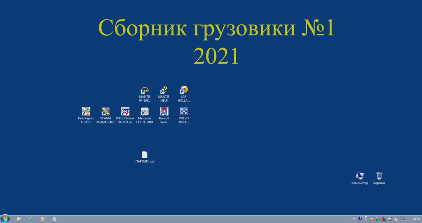422x223 pixels.
Task: Click the EN language indicator
Action: click(x=354, y=219)
